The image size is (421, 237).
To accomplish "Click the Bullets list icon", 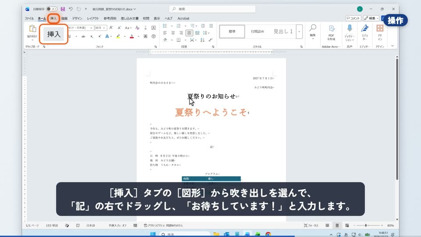I will point(165,26).
